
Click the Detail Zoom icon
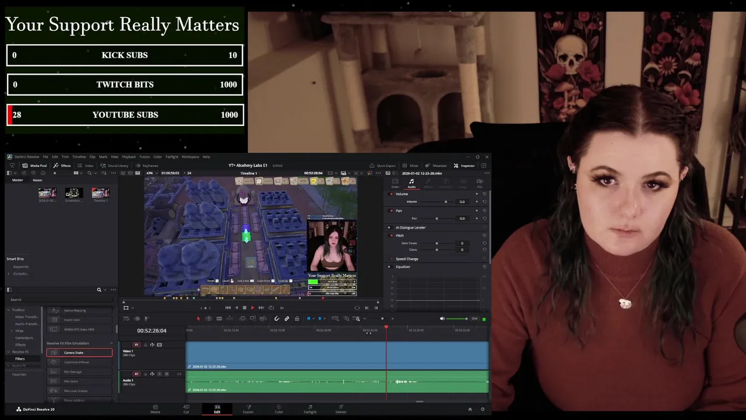point(347,318)
